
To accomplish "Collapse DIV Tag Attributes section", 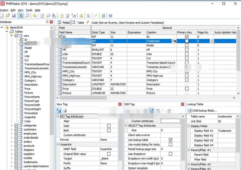I will (58, 116).
